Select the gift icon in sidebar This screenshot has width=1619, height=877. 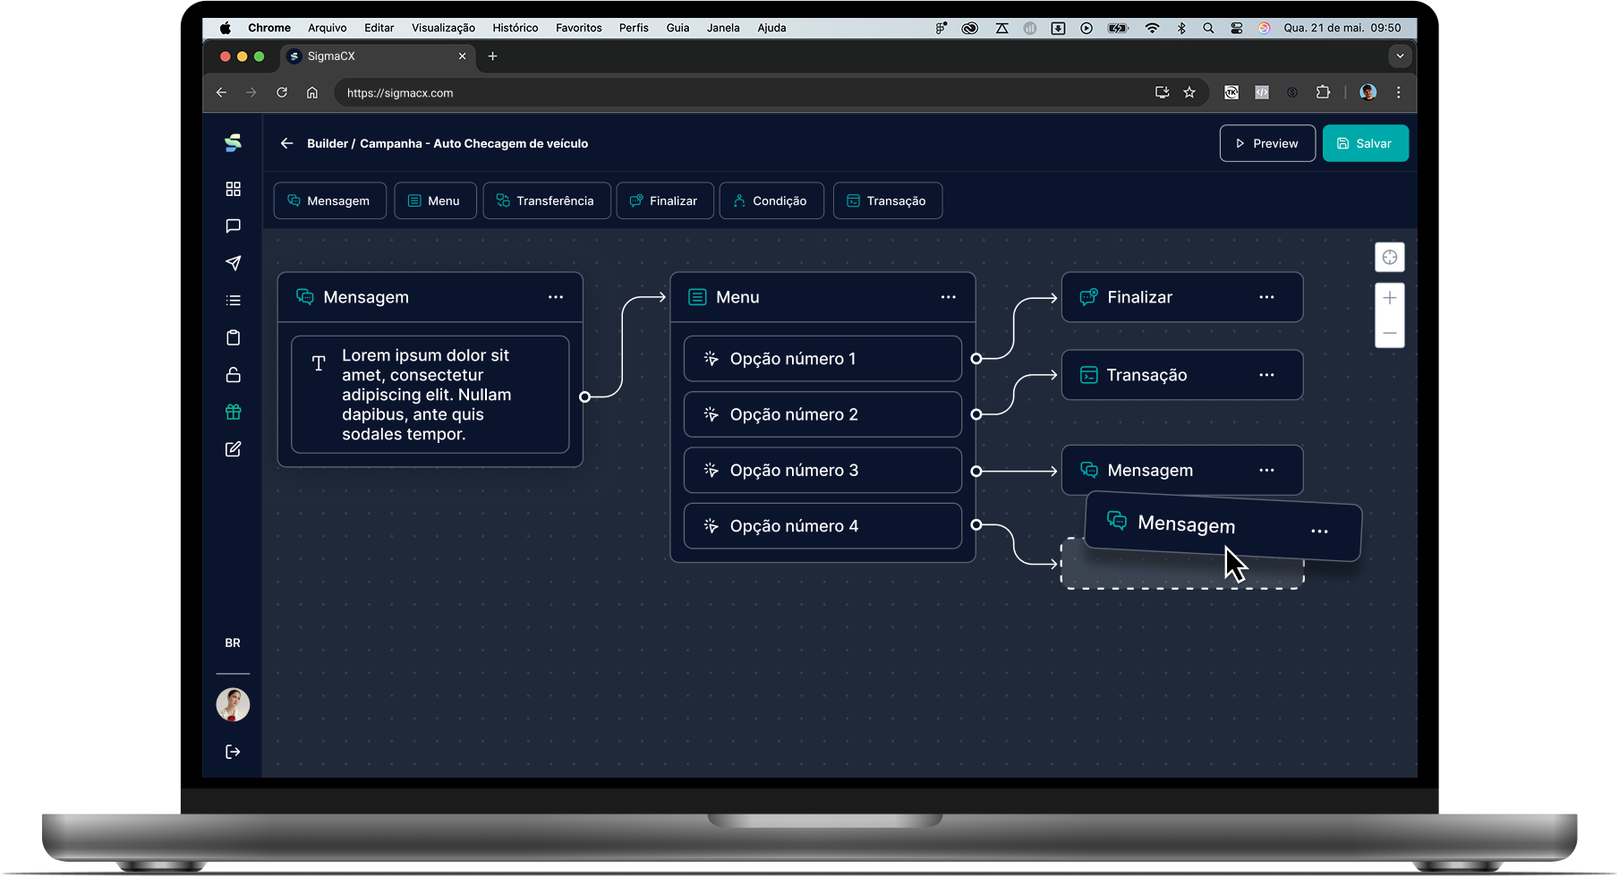click(x=233, y=412)
